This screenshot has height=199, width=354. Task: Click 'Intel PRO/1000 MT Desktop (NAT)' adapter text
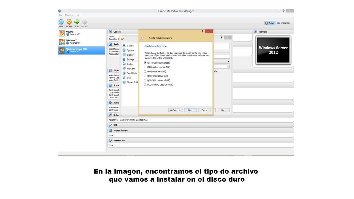[134, 120]
